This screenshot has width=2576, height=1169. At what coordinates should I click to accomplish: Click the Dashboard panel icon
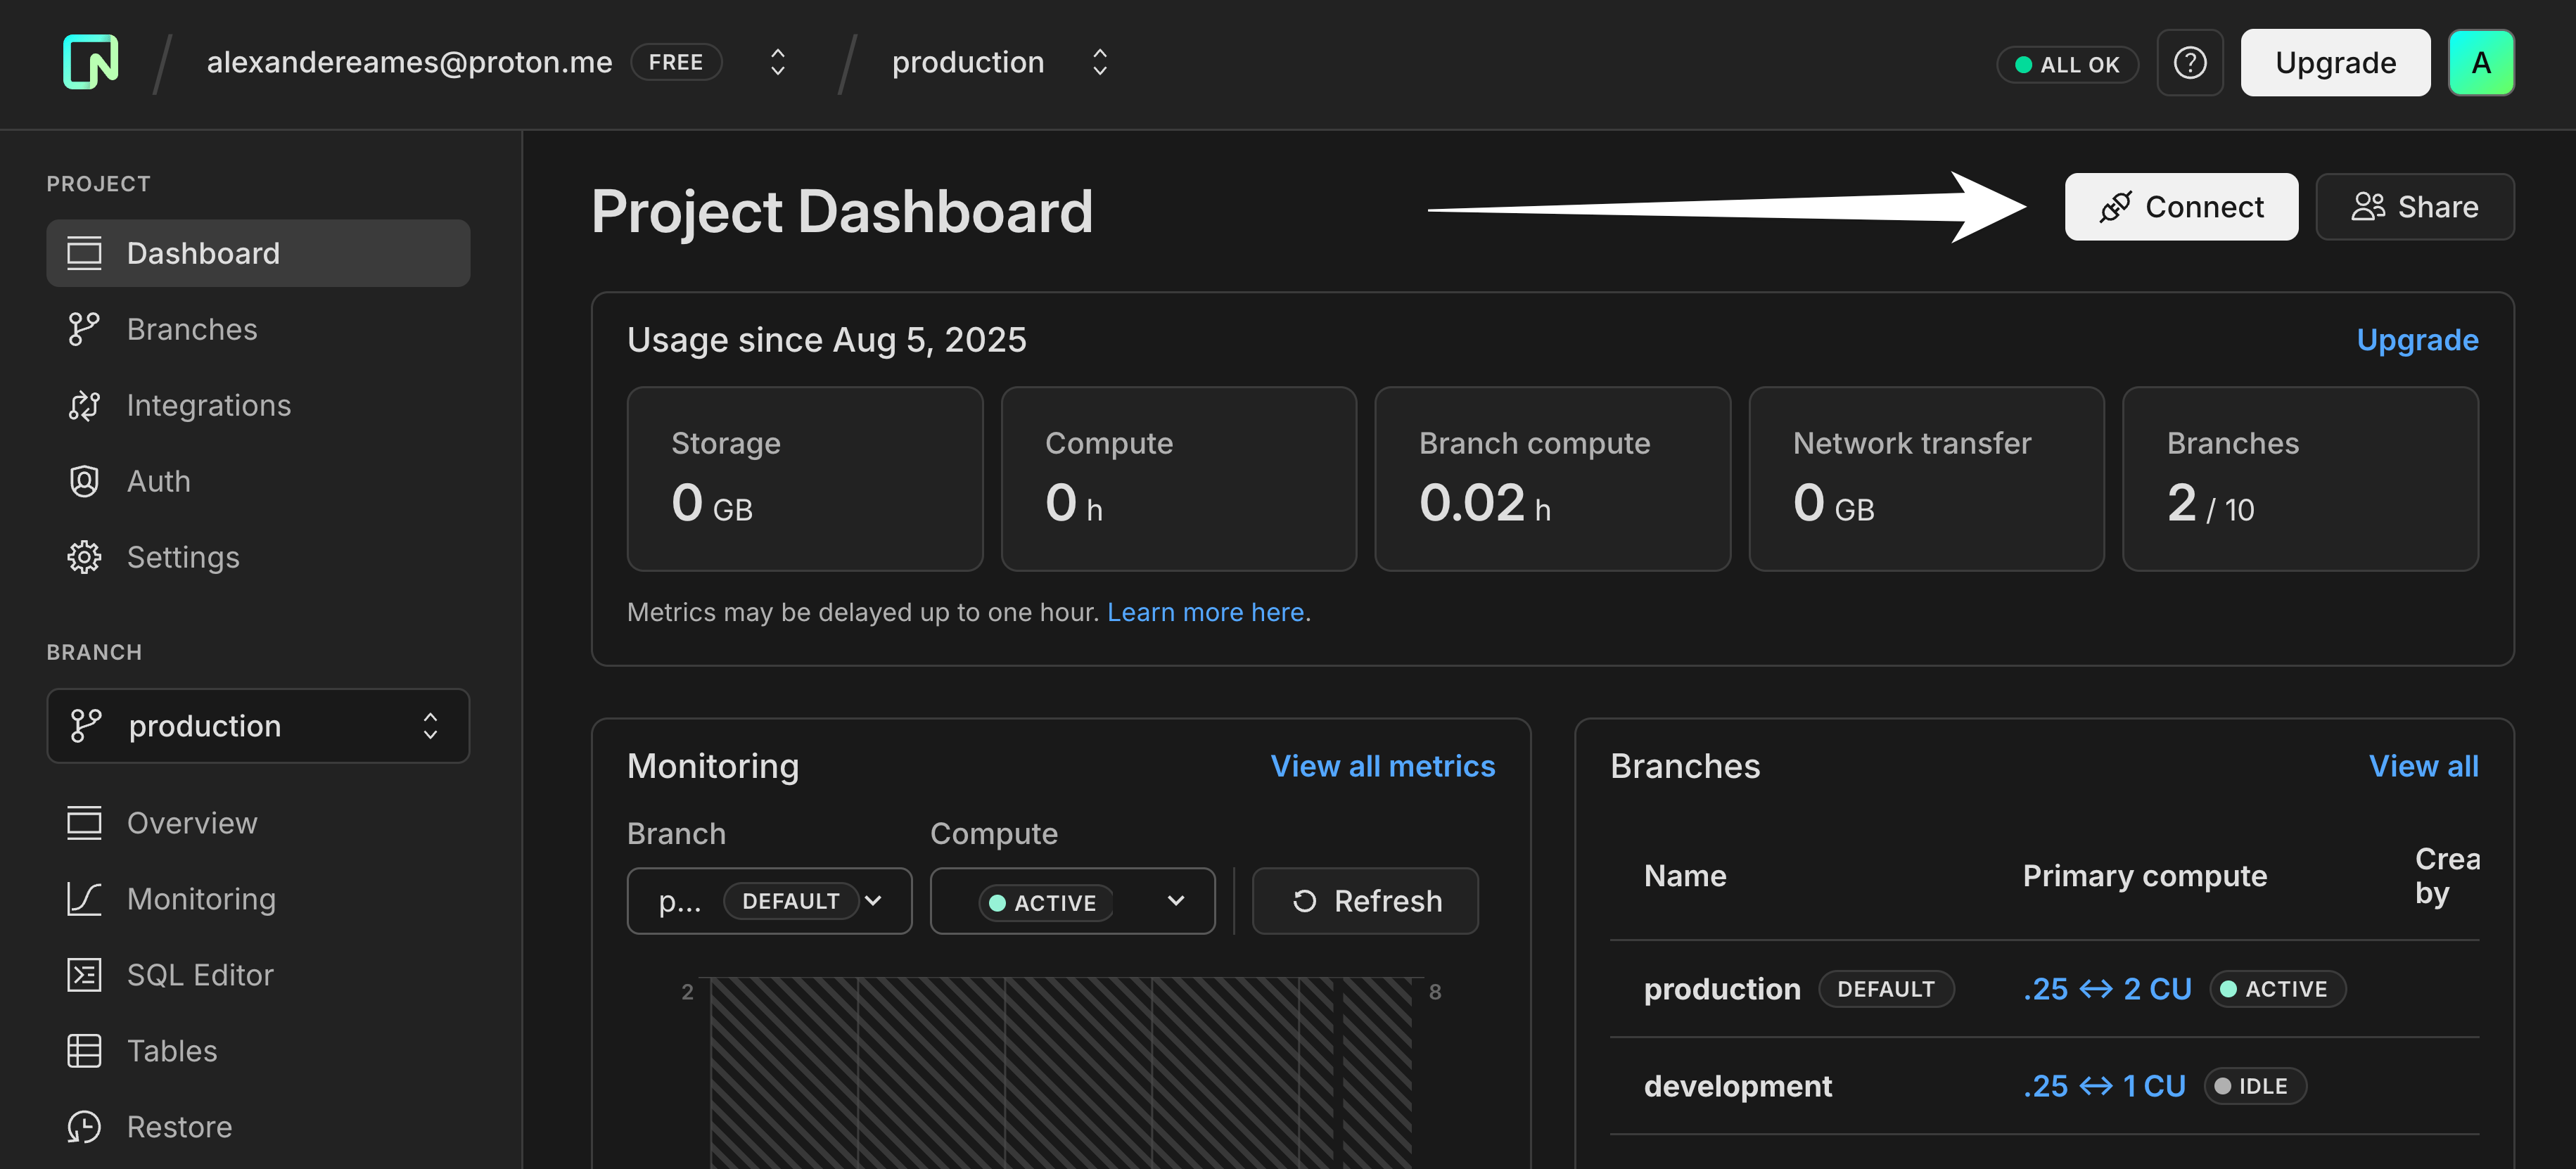coord(84,253)
